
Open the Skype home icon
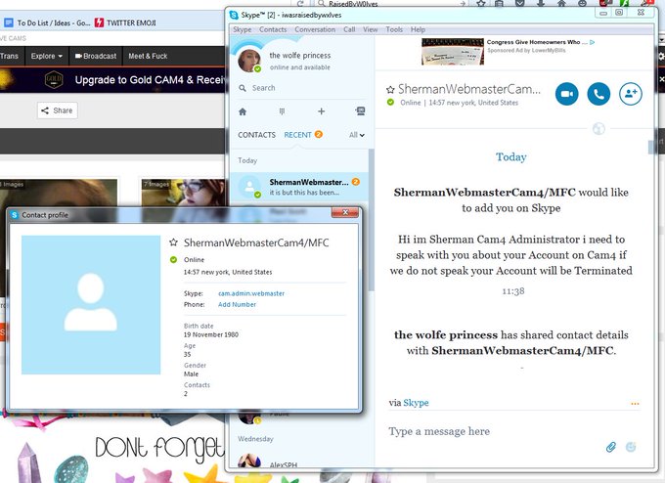(x=243, y=111)
